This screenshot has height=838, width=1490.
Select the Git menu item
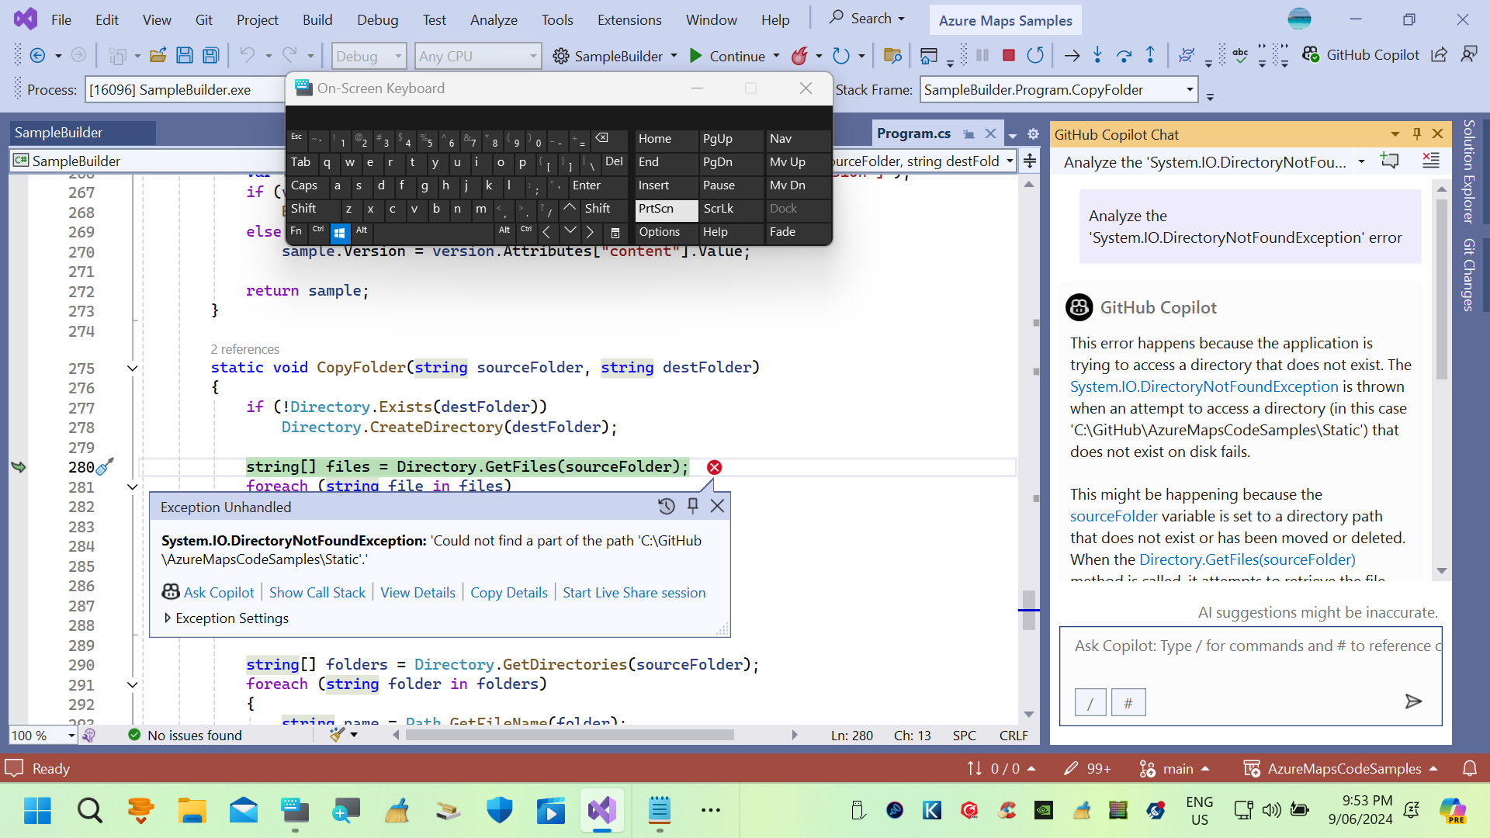click(x=205, y=19)
